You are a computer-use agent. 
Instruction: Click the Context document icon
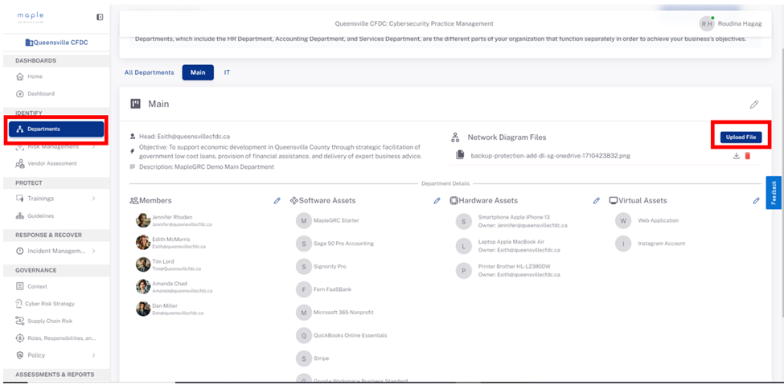click(20, 286)
